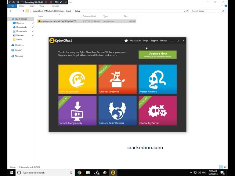Open Desktop in navigation pane
This screenshot has width=235, height=176.
(20, 23)
